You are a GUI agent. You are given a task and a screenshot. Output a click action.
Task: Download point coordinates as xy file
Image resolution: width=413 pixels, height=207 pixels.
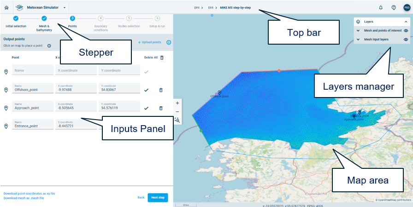coord(29,194)
